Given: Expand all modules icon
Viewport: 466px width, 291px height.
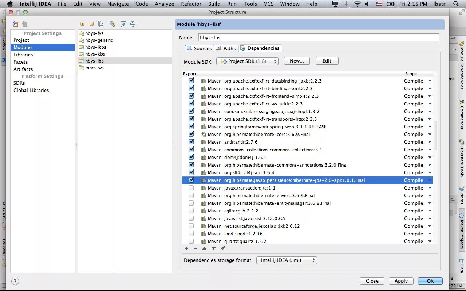Looking at the screenshot, I should click(x=123, y=24).
